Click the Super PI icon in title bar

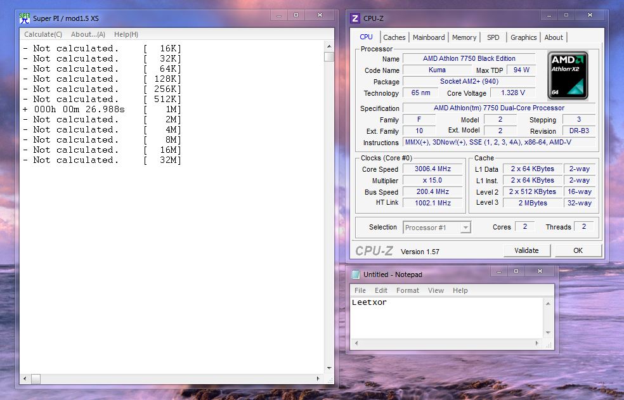(x=25, y=18)
